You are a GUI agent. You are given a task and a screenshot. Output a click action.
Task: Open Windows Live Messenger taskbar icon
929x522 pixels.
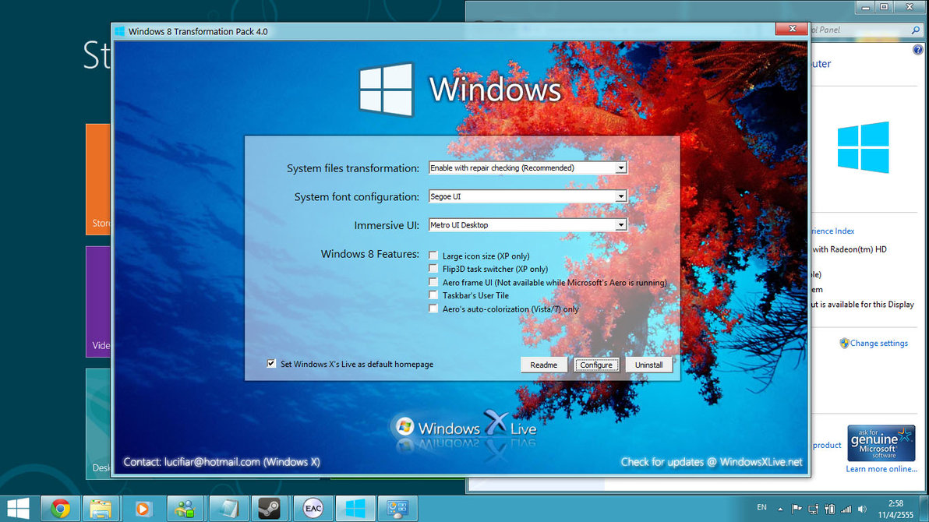tap(185, 509)
